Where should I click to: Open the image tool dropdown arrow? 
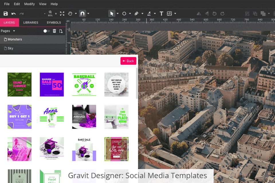click(x=175, y=13)
